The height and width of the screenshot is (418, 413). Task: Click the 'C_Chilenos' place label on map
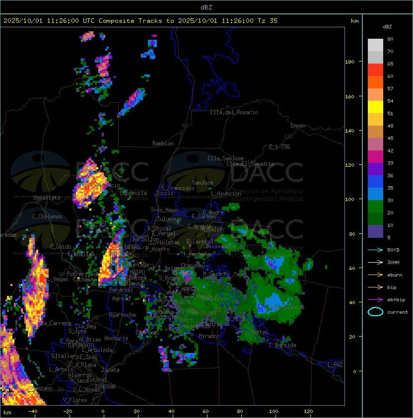[x=47, y=216]
